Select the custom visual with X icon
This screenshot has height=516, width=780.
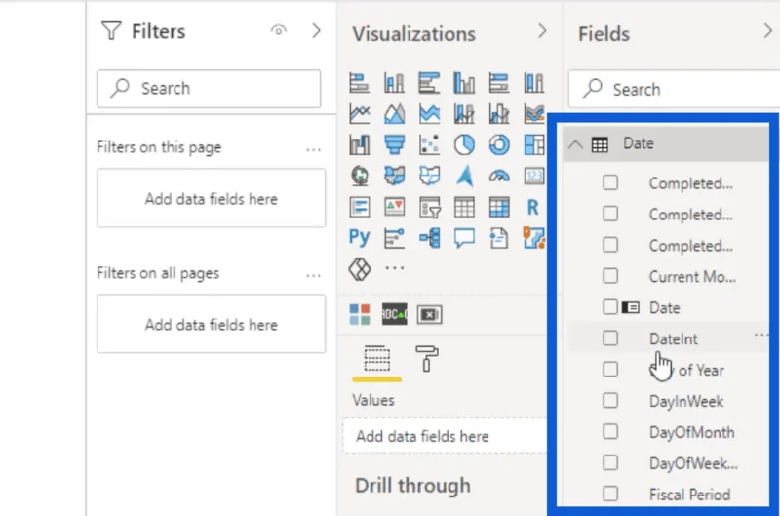pyautogui.click(x=429, y=314)
